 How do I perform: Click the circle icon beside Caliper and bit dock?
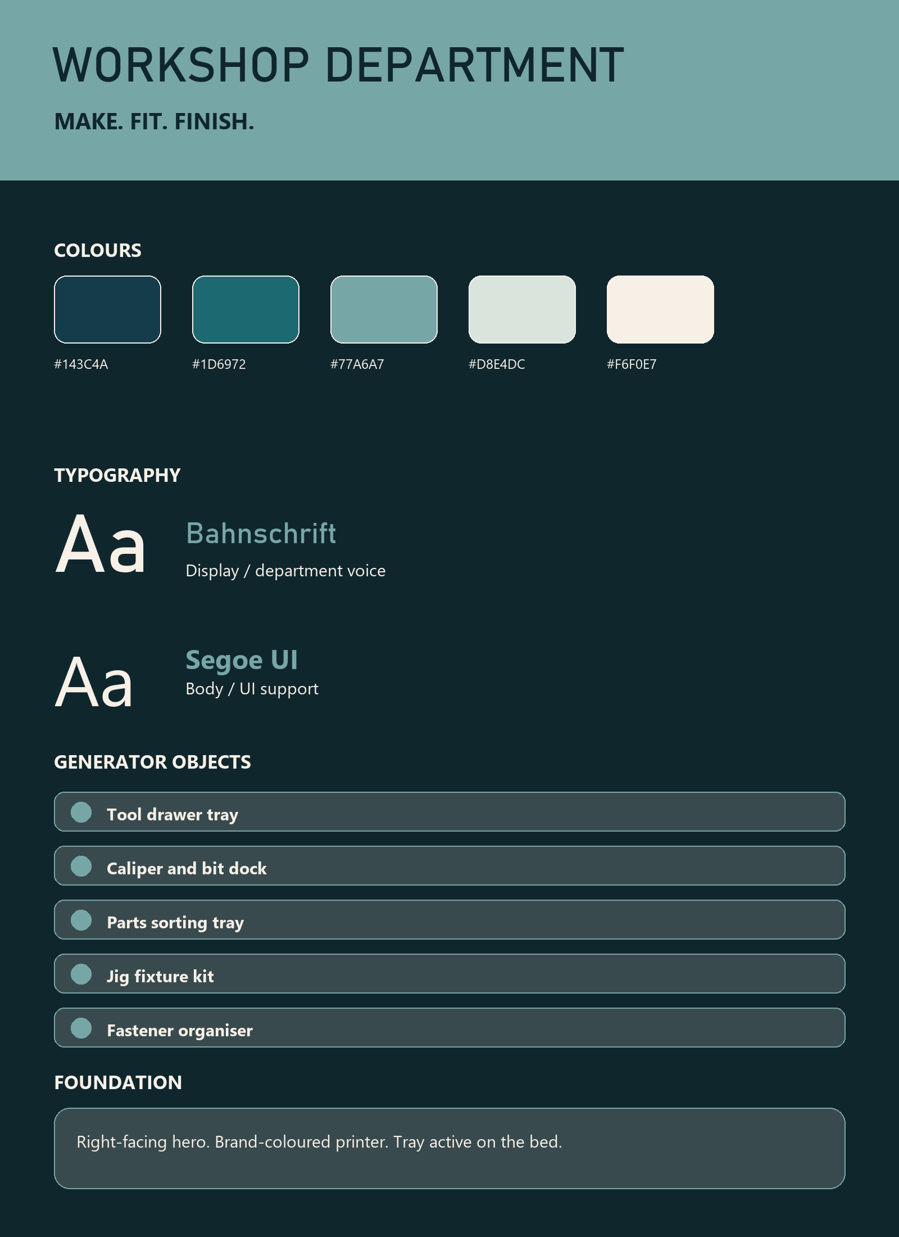click(x=81, y=866)
